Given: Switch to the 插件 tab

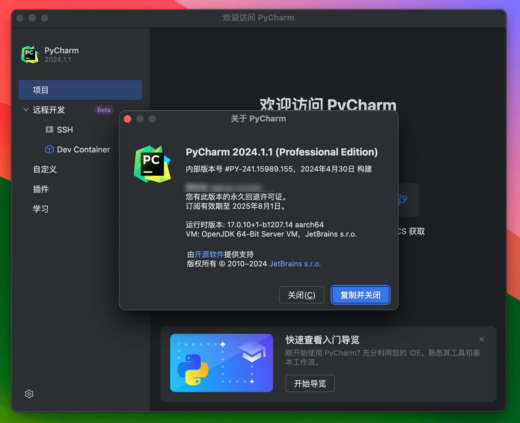Looking at the screenshot, I should tap(41, 189).
